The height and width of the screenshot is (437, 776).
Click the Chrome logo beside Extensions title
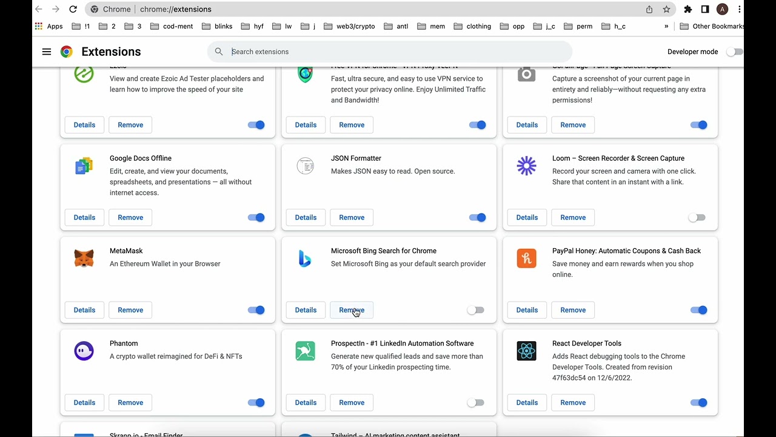(67, 52)
